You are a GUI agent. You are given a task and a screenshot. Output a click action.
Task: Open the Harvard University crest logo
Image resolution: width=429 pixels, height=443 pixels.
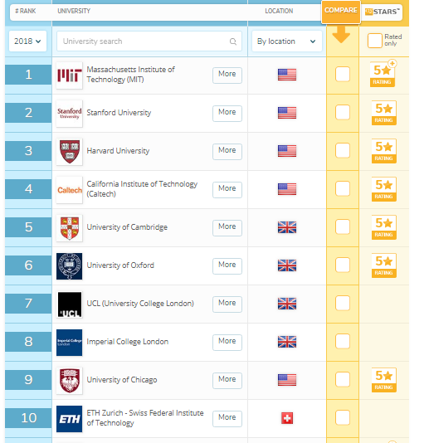[69, 152]
